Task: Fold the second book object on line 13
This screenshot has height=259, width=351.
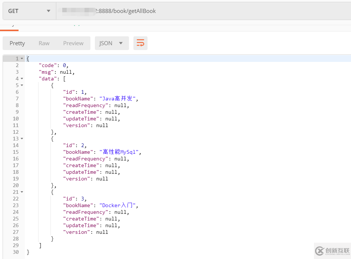Action: tap(22, 139)
